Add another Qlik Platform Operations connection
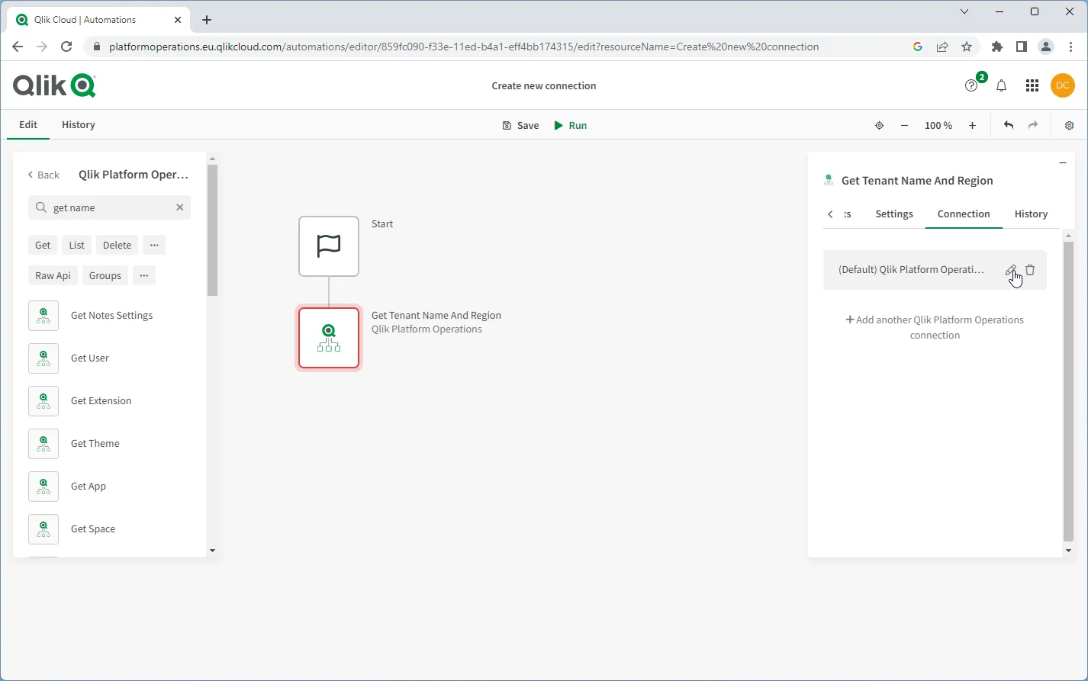The height and width of the screenshot is (681, 1088). click(x=935, y=327)
